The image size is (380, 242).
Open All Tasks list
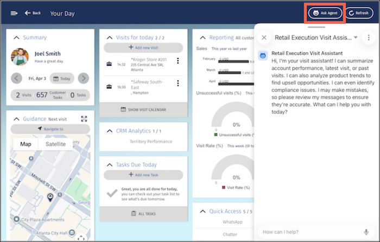[x=143, y=214]
